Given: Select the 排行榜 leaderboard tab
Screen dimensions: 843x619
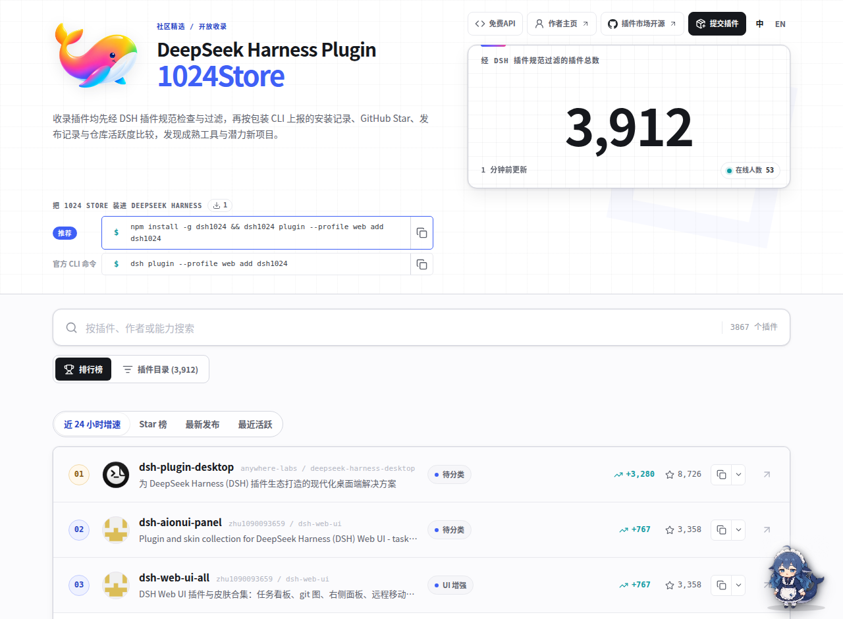Looking at the screenshot, I should tap(84, 369).
